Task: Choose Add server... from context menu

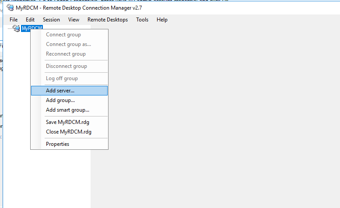Action: point(69,91)
